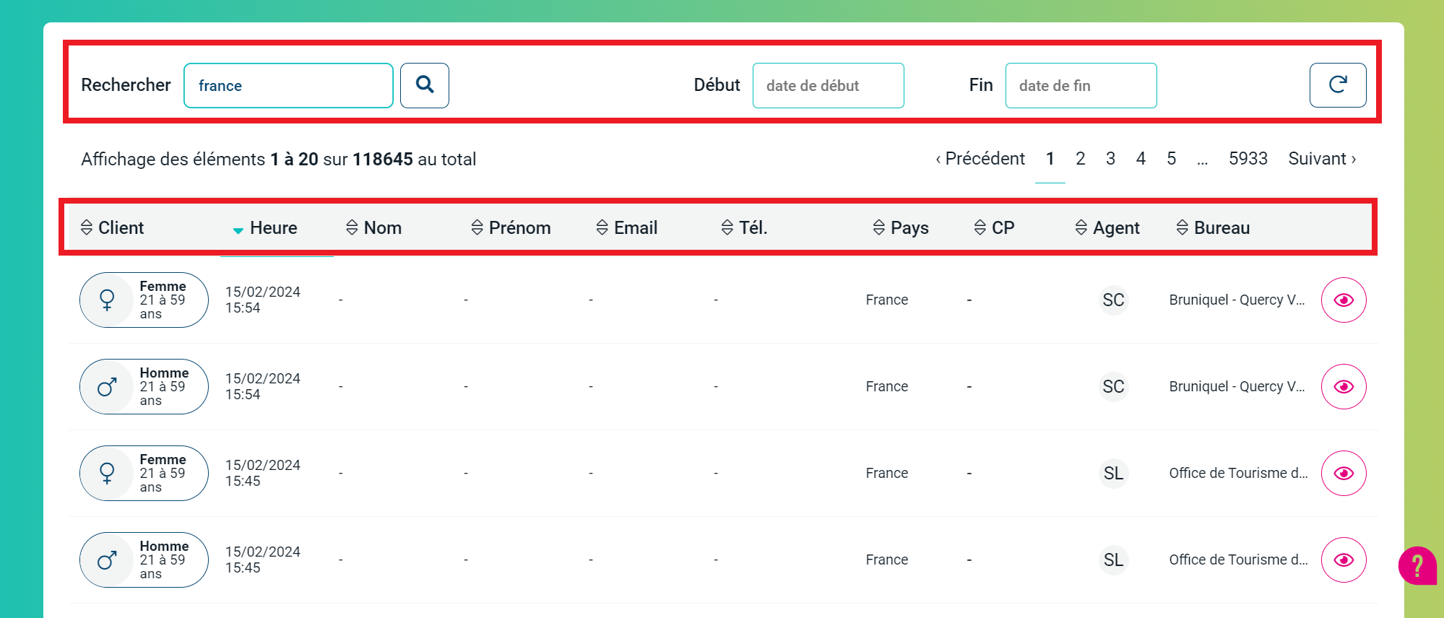Click the SC agent badge in first row
Viewport: 1444px width, 618px height.
(1113, 300)
